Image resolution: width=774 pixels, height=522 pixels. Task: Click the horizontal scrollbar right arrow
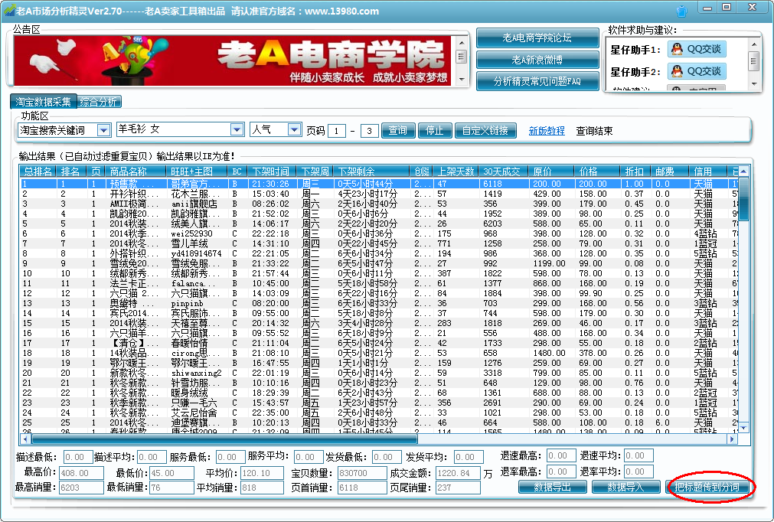[x=733, y=439]
